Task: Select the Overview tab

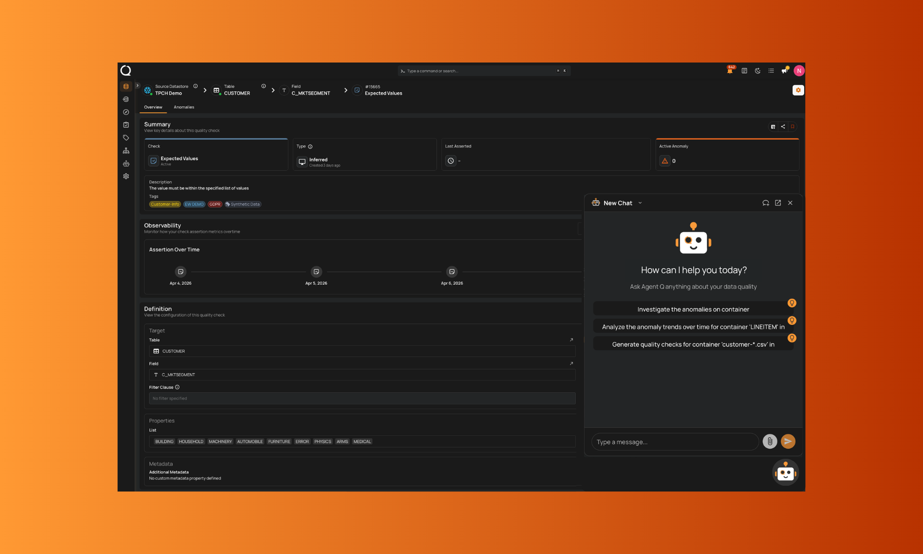Action: coord(153,107)
